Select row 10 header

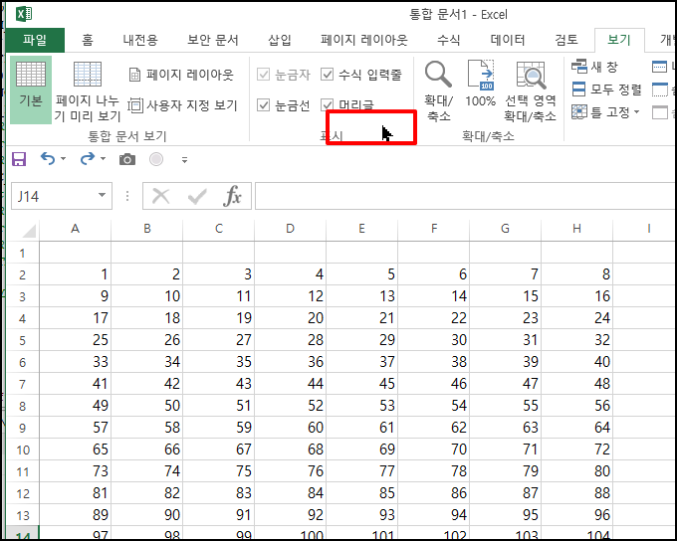click(23, 450)
